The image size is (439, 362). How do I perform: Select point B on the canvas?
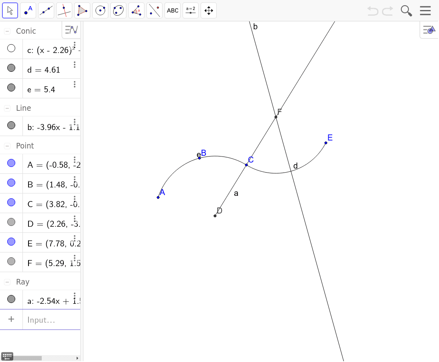[199, 158]
